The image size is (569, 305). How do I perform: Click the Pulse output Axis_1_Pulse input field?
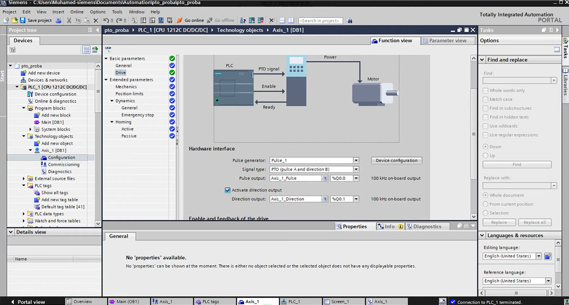(296, 178)
